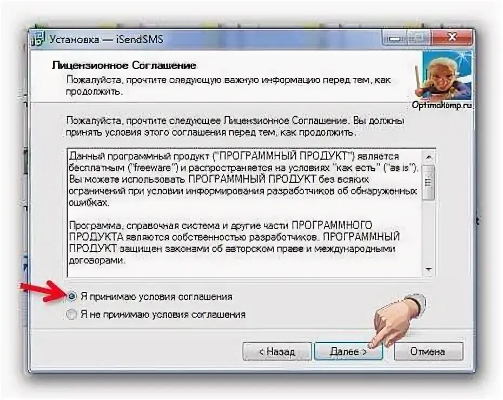The image size is (503, 400).
Task: Click the license text scroll-up arrow
Action: (x=428, y=158)
